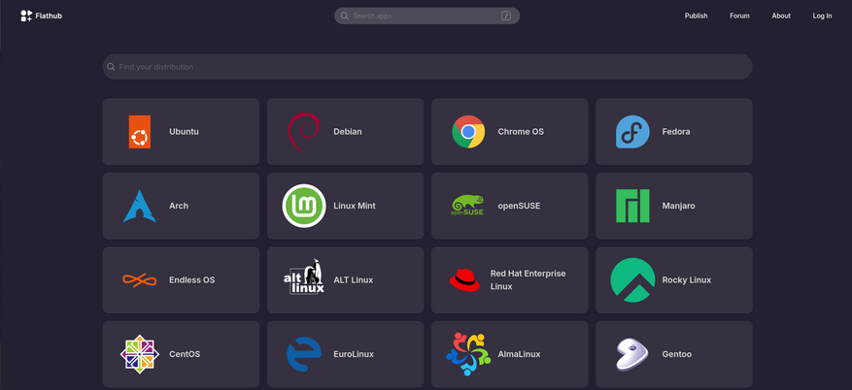Select the Gentoo label
Image resolution: width=852 pixels, height=390 pixels.
(676, 354)
